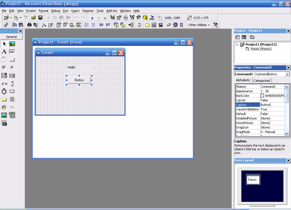This screenshot has width=291, height=210.
Task: Click the Button control on Form1
Action: [79, 80]
